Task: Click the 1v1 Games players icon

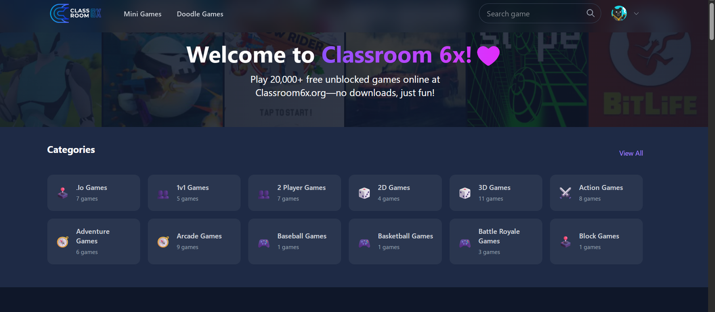Action: 163,194
